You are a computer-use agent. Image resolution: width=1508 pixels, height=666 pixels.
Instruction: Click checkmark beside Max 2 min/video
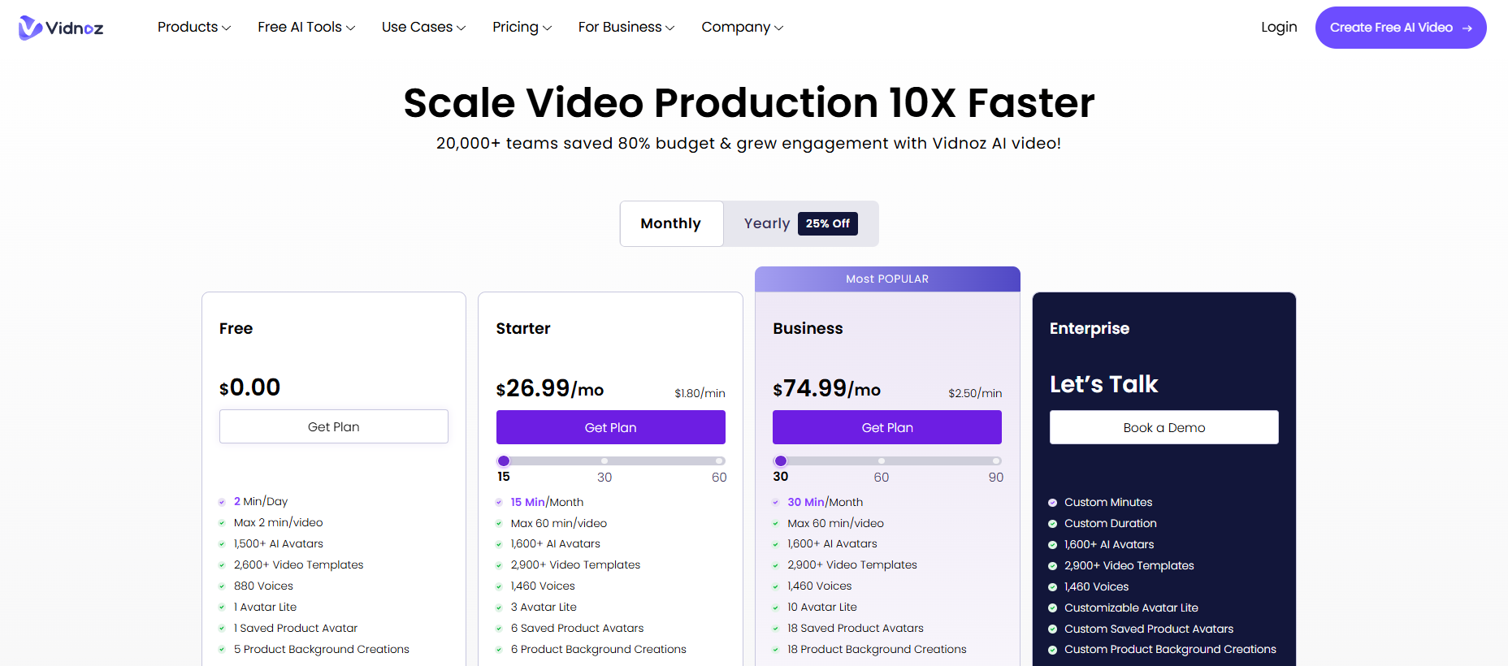click(222, 523)
